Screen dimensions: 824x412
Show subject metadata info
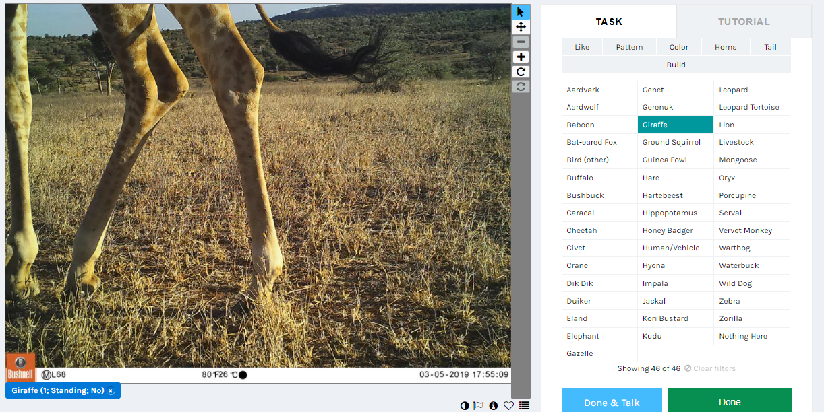pyautogui.click(x=494, y=405)
